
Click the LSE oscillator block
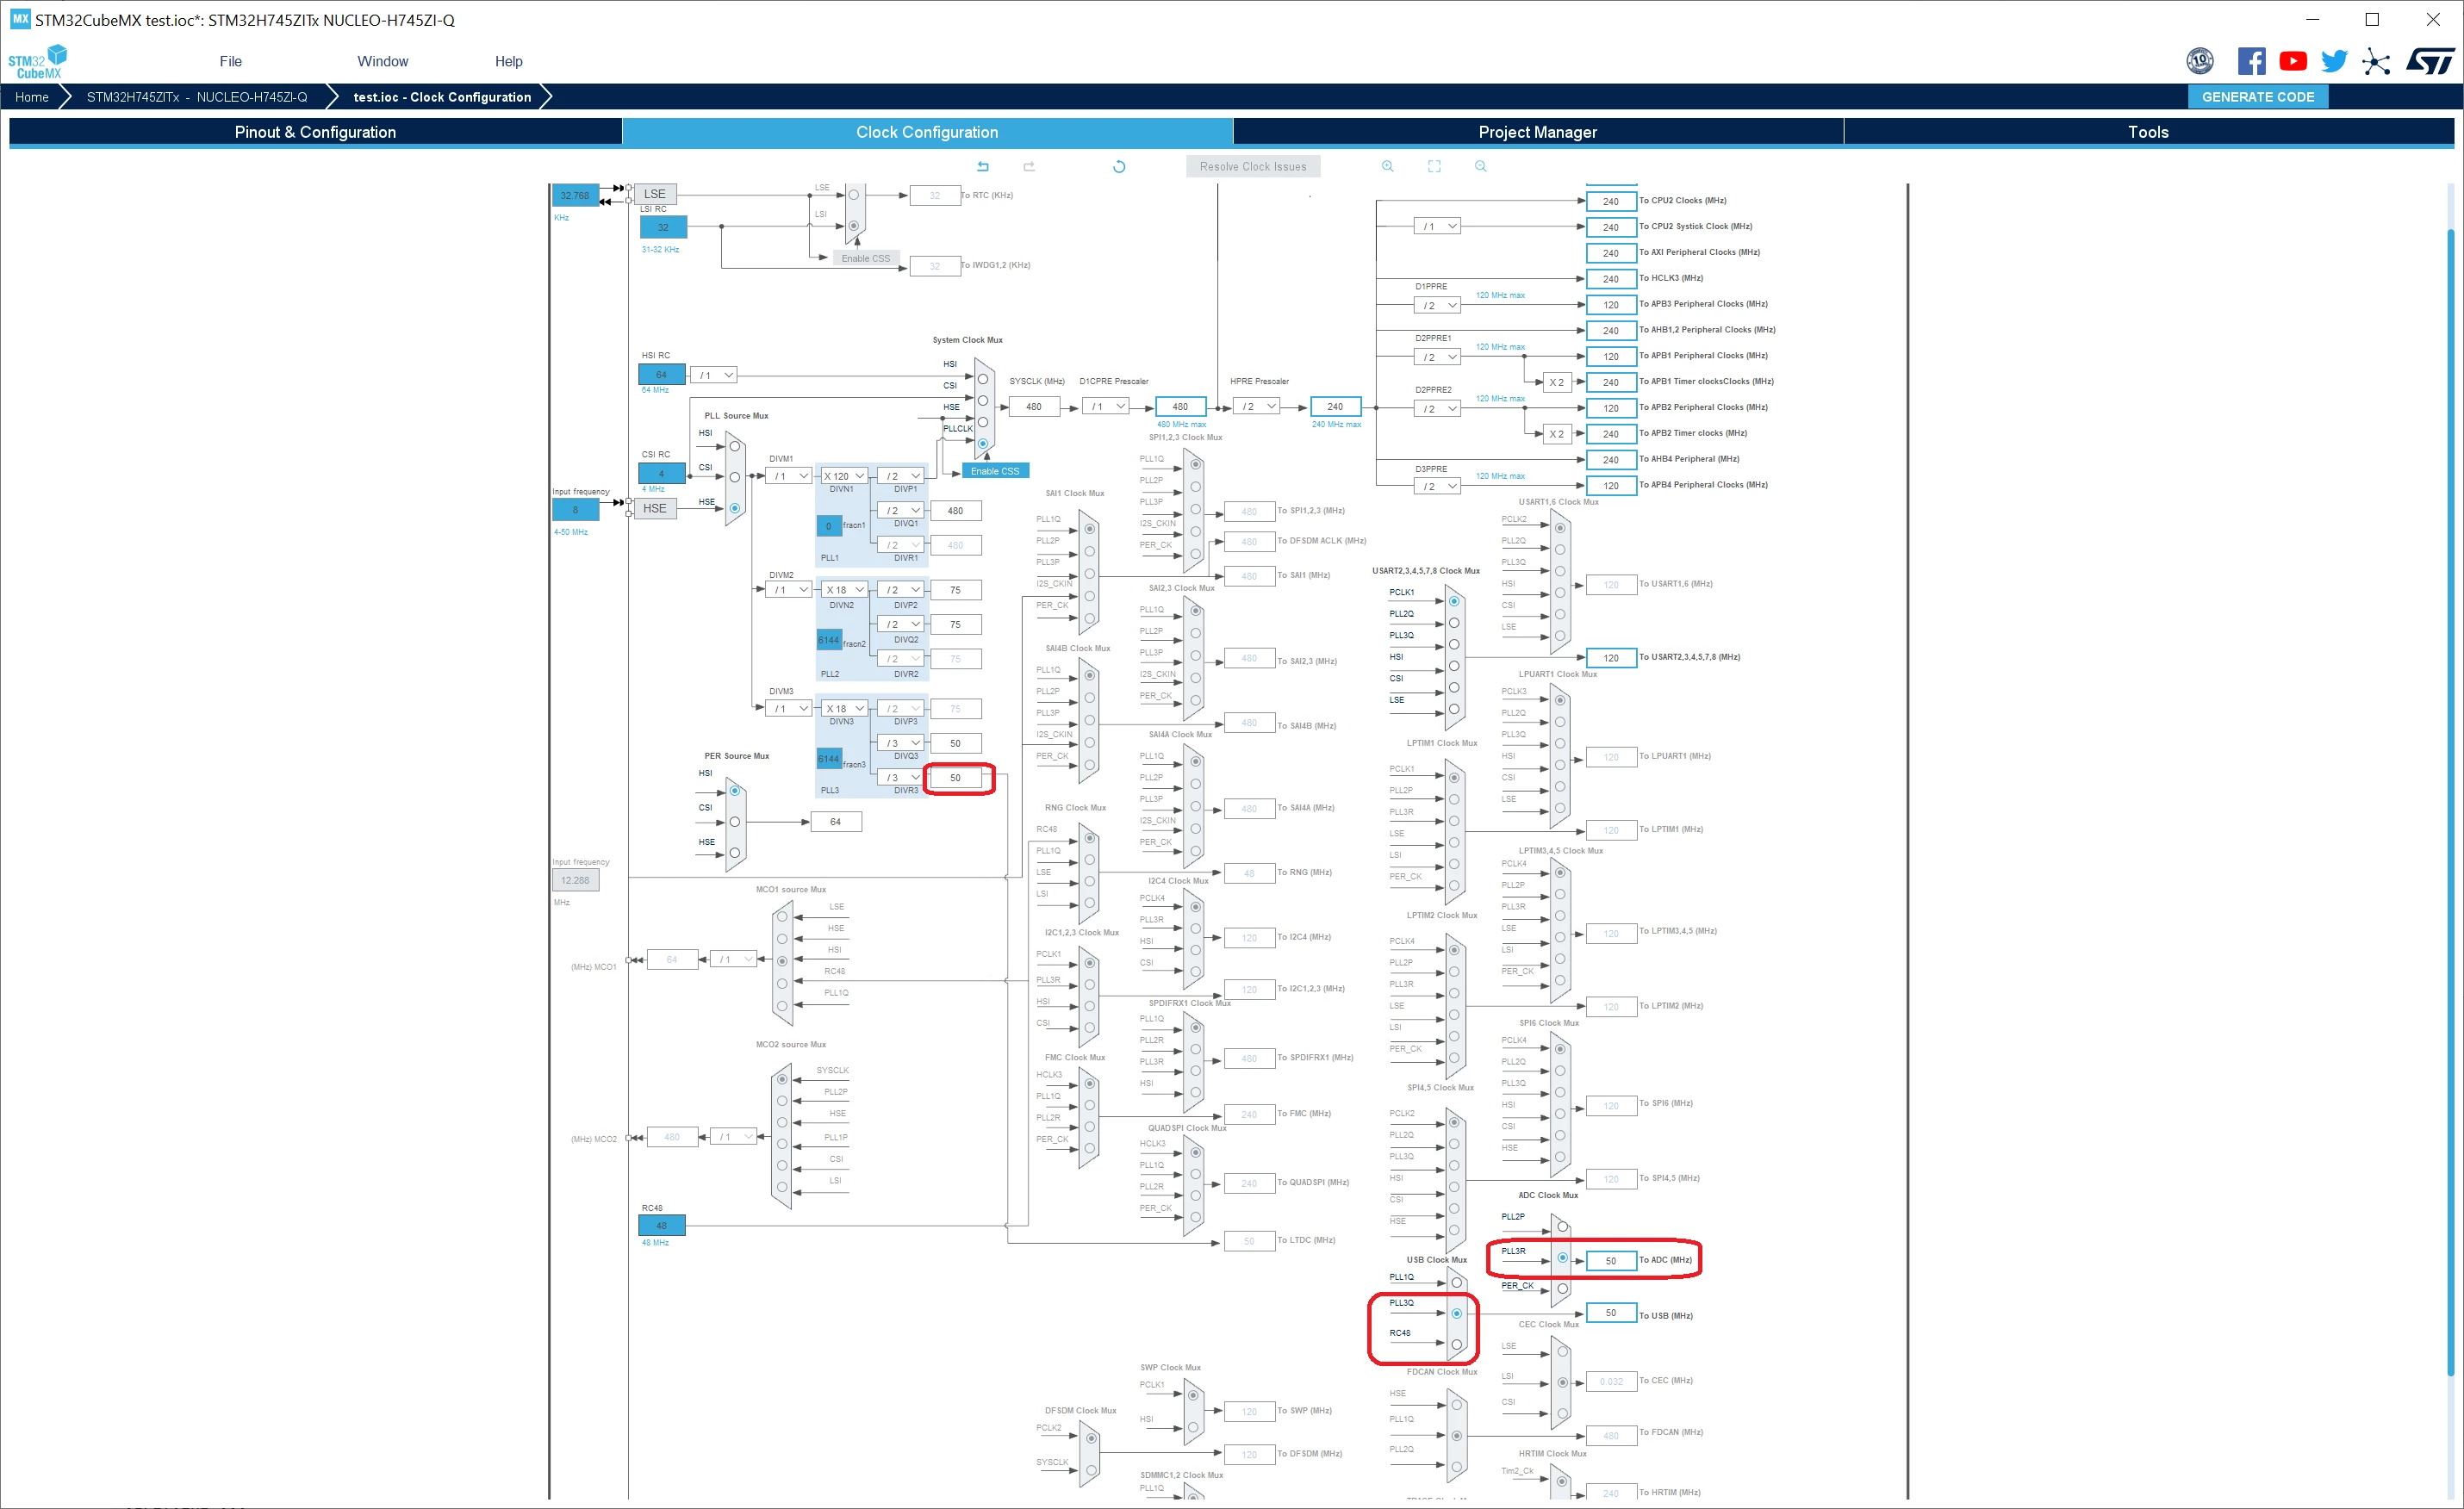tap(655, 194)
